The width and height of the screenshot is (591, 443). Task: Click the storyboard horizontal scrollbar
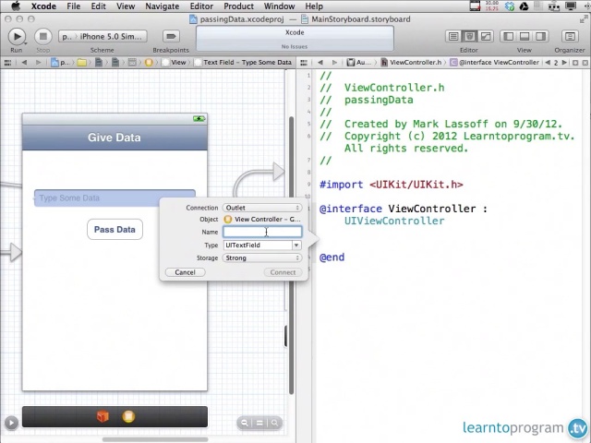coord(155,439)
